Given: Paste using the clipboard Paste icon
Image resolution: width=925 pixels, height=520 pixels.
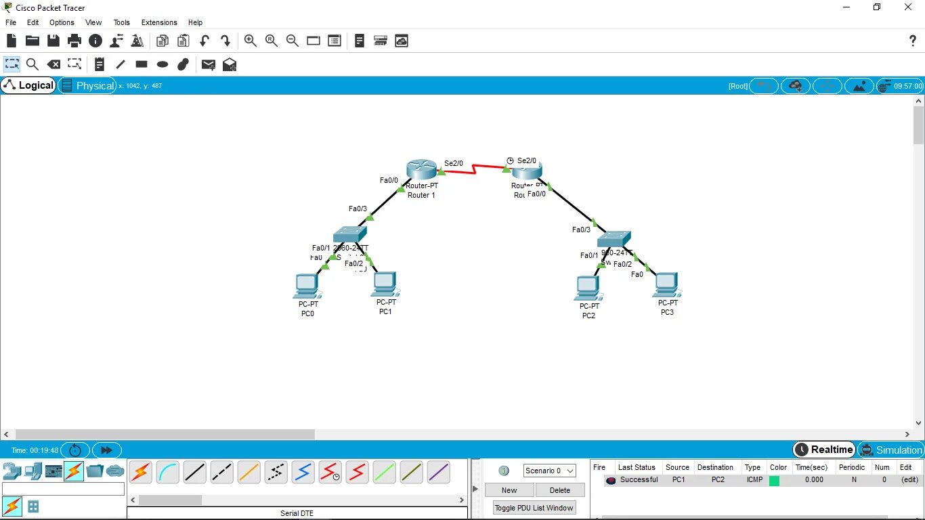Looking at the screenshot, I should [x=184, y=41].
